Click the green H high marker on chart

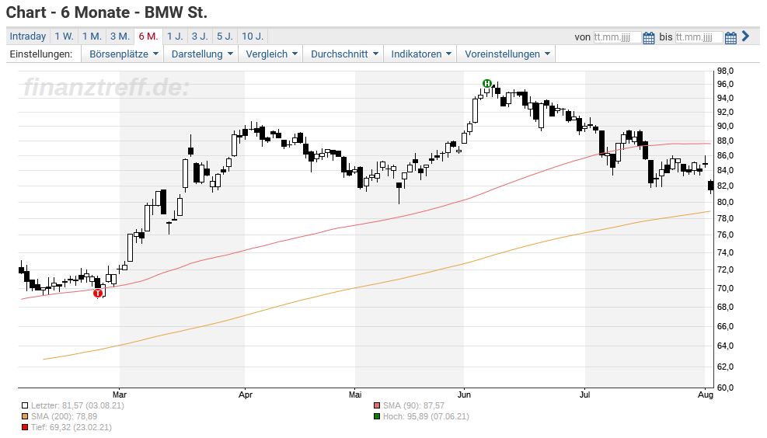[x=486, y=84]
